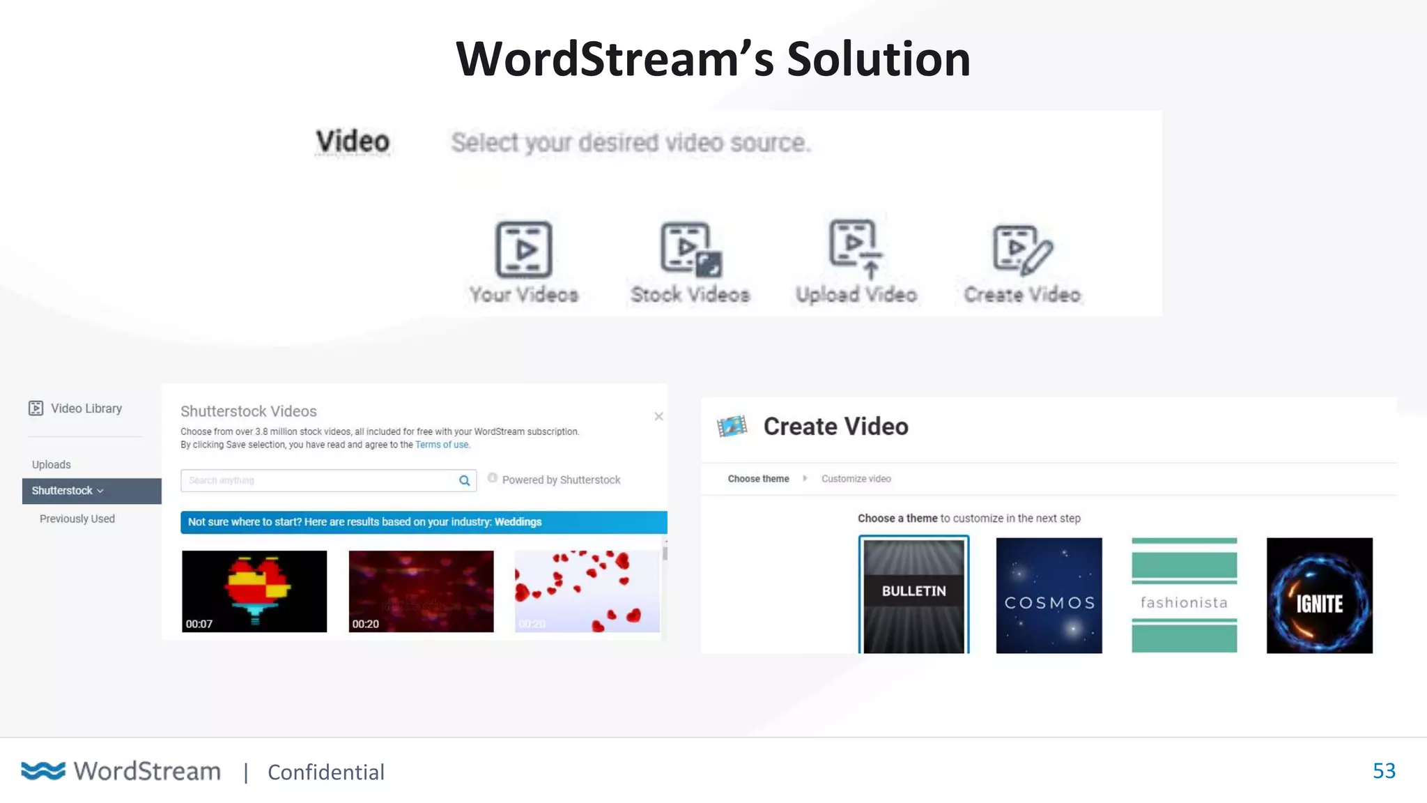Click the search magnifier in Shutterstock Videos
1427x803 pixels.
464,480
